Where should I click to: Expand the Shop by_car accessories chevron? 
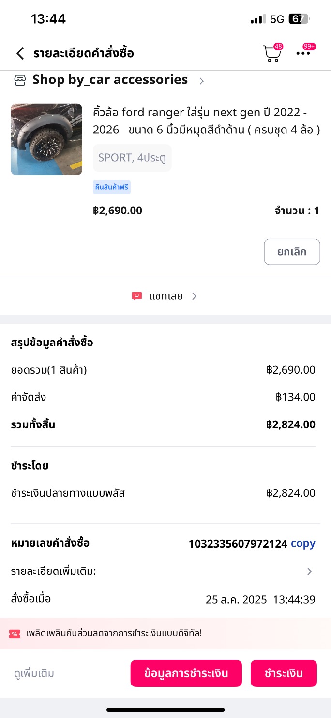(201, 81)
